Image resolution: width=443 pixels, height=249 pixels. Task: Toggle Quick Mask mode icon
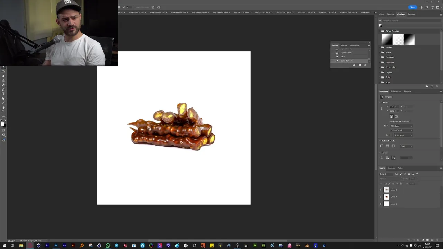point(3,130)
